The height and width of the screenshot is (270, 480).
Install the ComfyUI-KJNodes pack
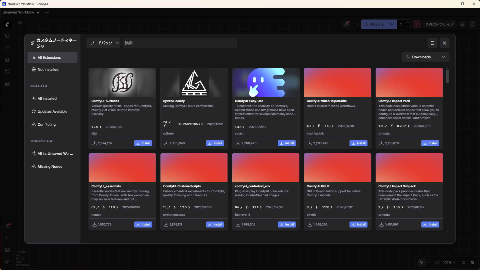(x=143, y=143)
